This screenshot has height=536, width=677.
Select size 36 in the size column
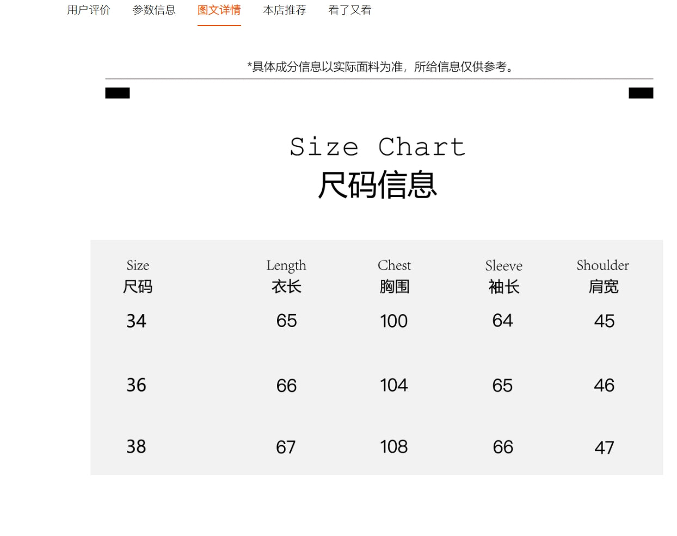pyautogui.click(x=136, y=385)
